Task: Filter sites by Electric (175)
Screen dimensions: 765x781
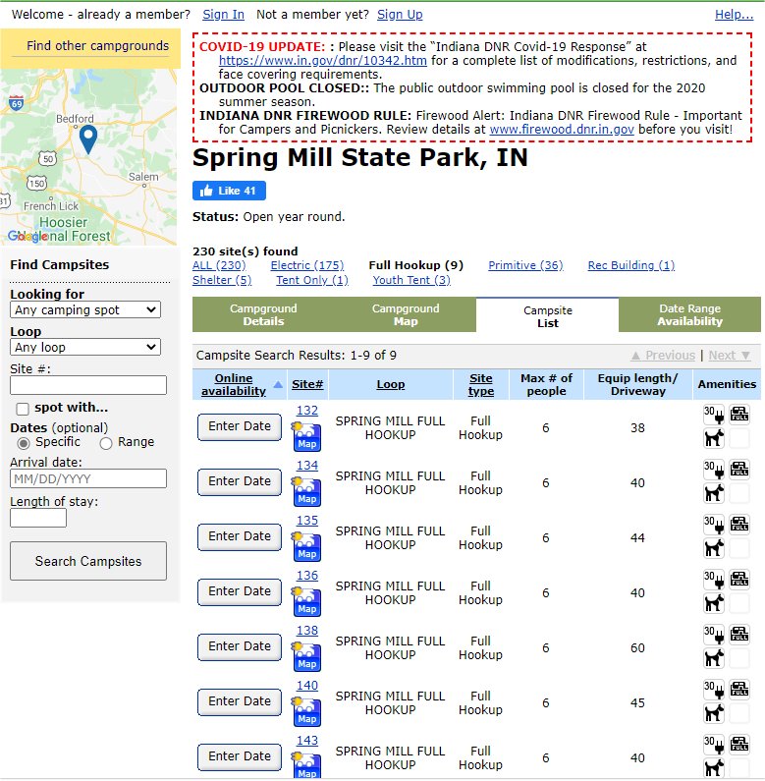Action: pyautogui.click(x=306, y=265)
